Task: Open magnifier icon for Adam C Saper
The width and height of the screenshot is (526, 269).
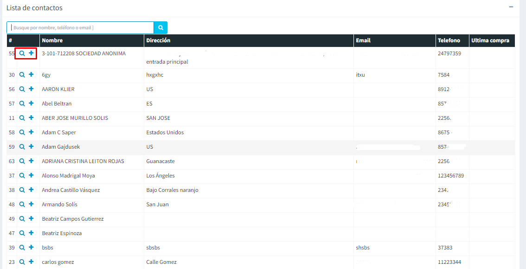Action: (22, 133)
